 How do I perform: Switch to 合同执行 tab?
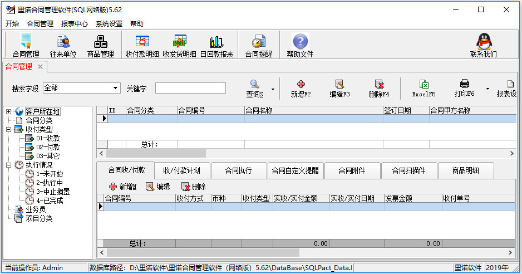click(x=238, y=170)
